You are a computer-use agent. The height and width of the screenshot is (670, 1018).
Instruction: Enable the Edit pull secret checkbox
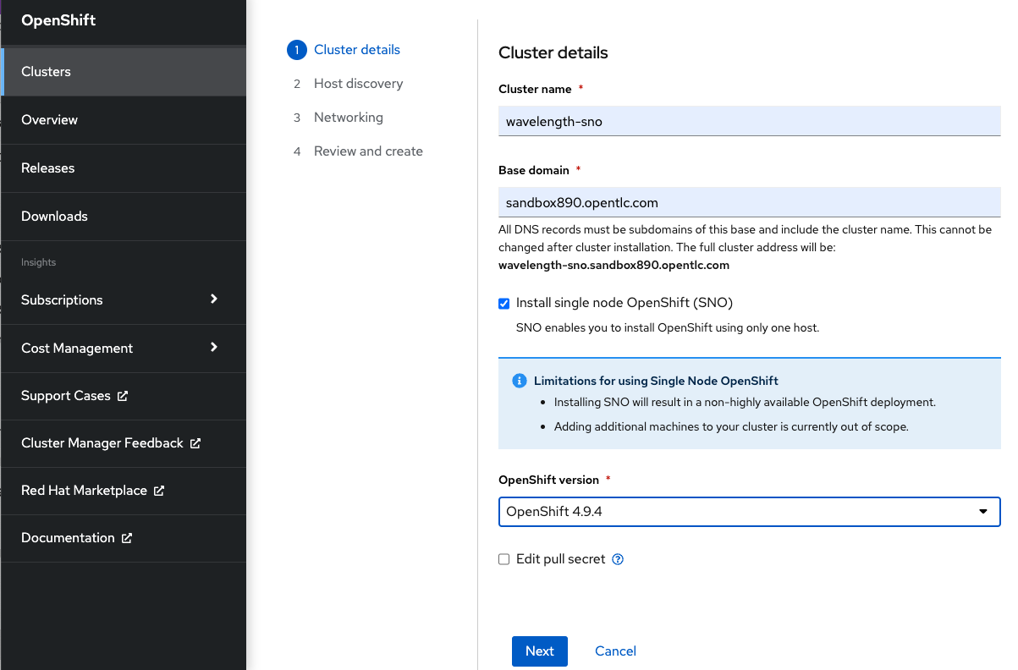[503, 558]
